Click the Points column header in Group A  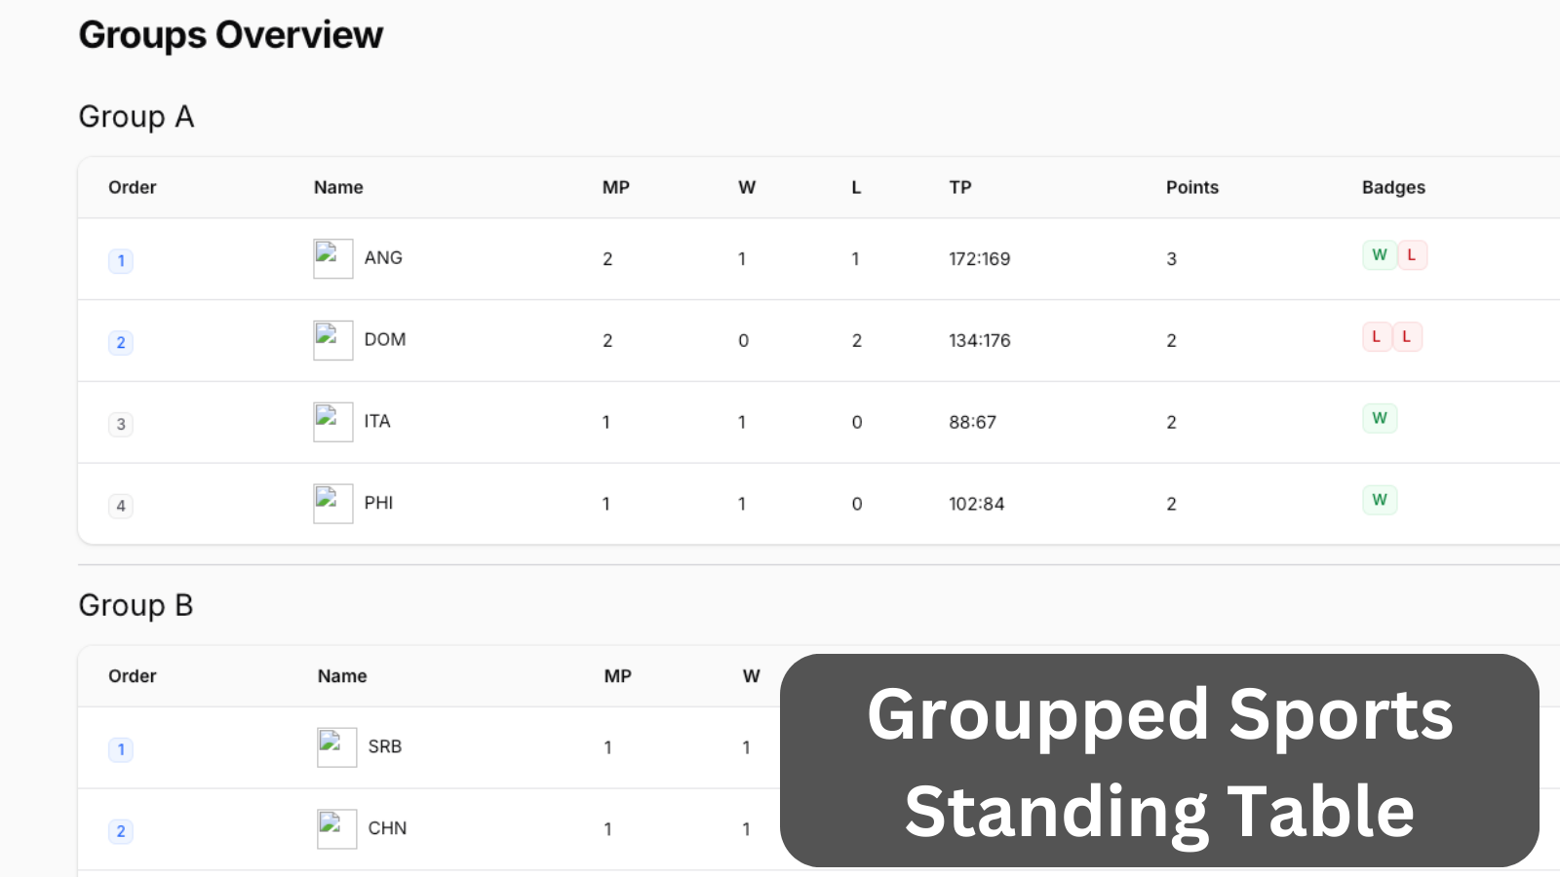(x=1191, y=187)
